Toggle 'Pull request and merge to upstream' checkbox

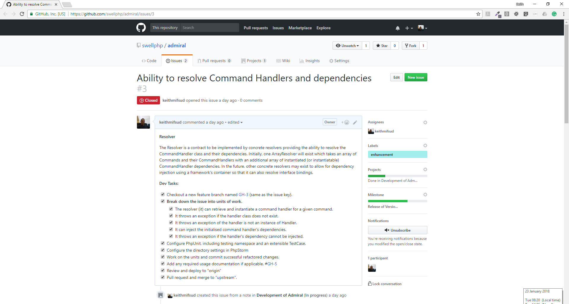[163, 277]
